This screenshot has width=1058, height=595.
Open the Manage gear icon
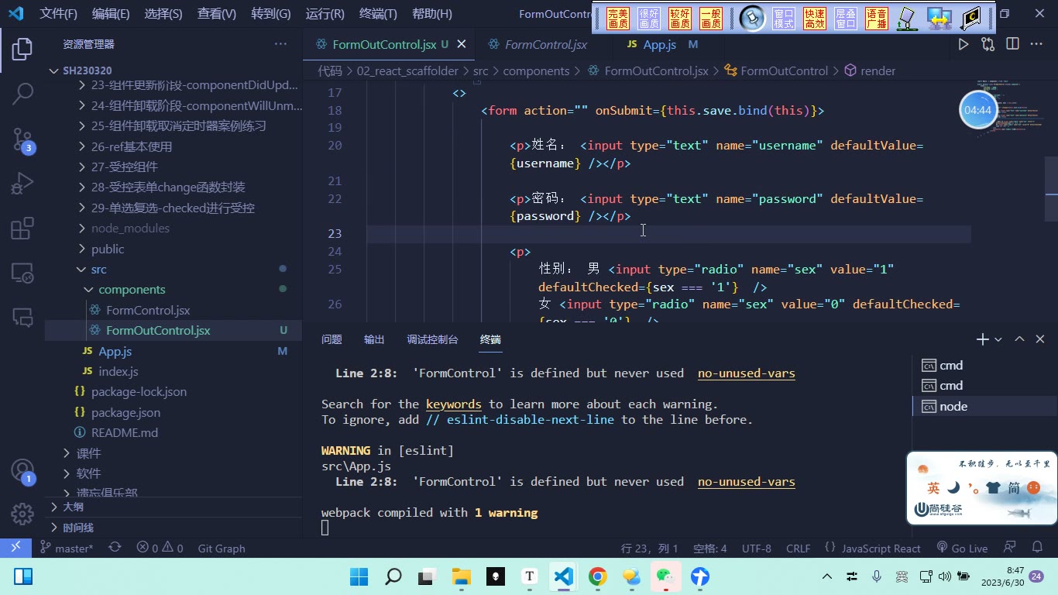22,513
